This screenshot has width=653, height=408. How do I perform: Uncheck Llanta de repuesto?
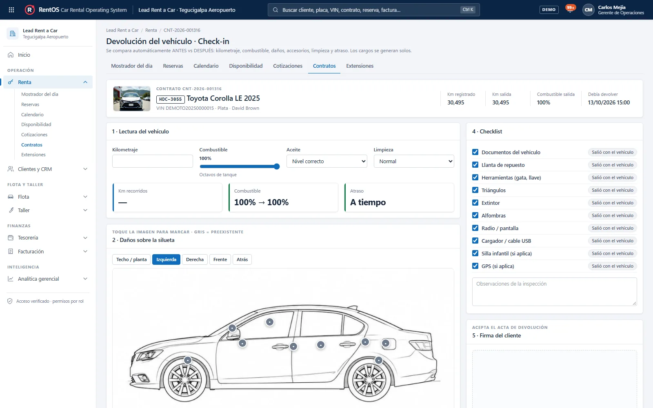pos(475,165)
